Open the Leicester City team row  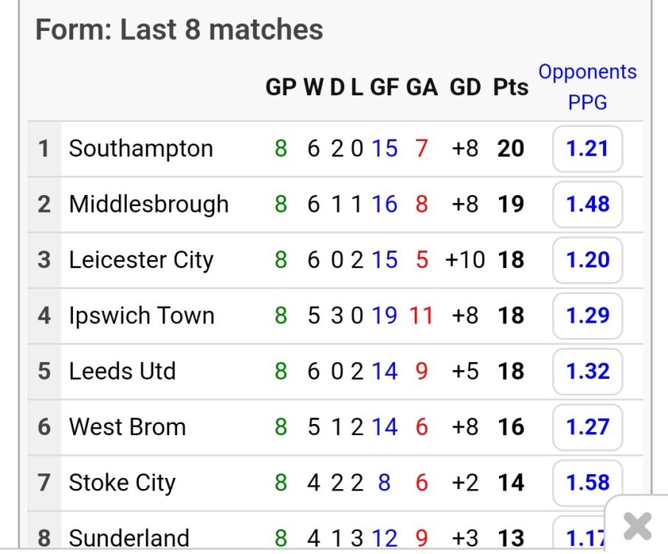[x=140, y=260]
